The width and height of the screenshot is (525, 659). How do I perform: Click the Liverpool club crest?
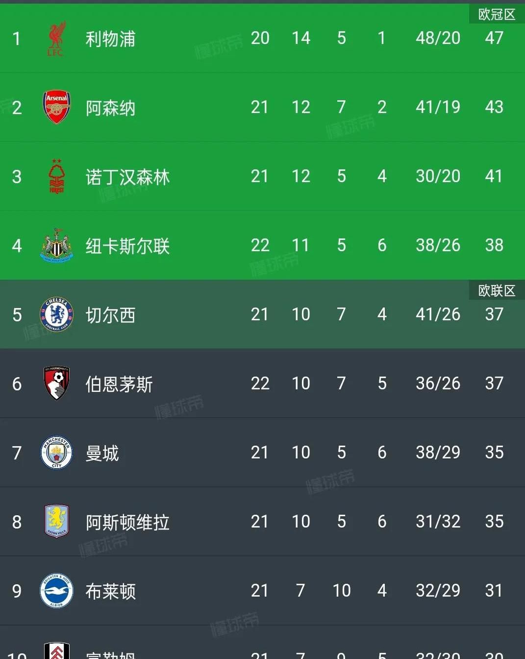[x=56, y=38]
